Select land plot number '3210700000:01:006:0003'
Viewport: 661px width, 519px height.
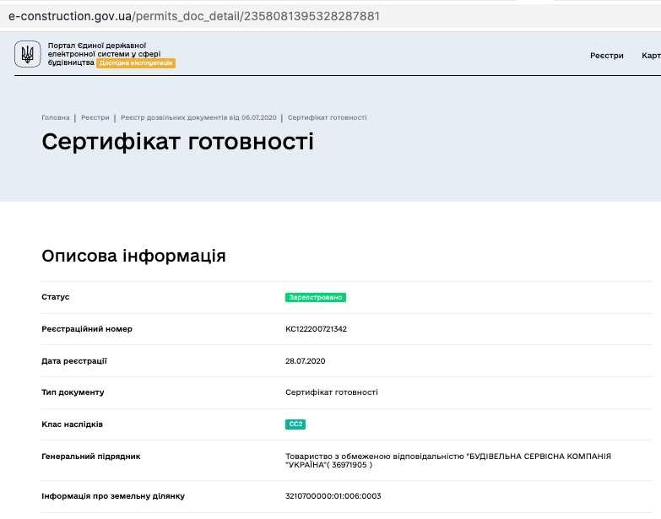pos(333,496)
